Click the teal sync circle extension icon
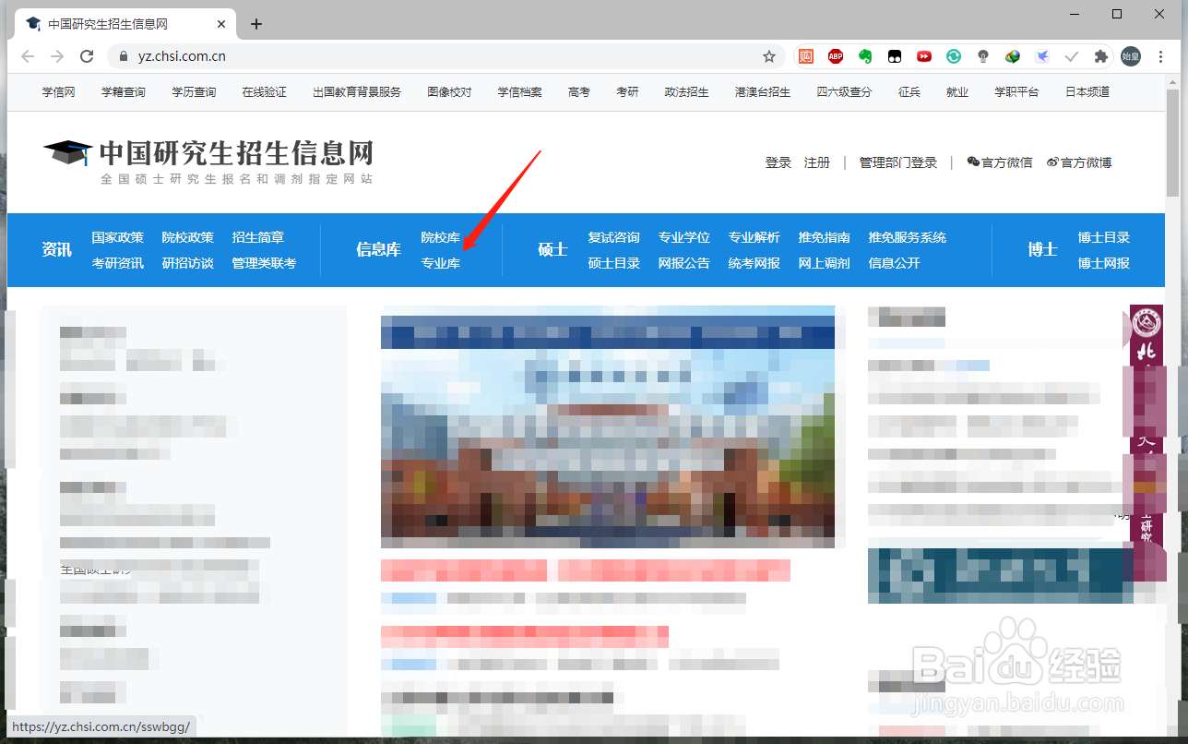This screenshot has width=1188, height=744. (x=954, y=56)
